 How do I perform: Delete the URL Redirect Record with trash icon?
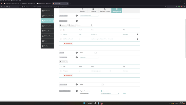tap(138, 39)
